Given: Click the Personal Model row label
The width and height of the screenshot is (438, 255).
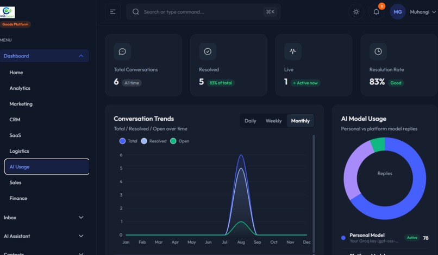Looking at the screenshot, I should 367,235.
